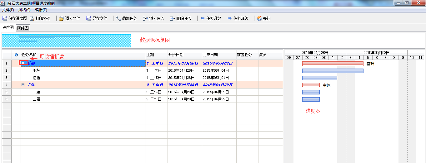
Task: Click the Close (关闭) house icon
Action: pos(259,18)
